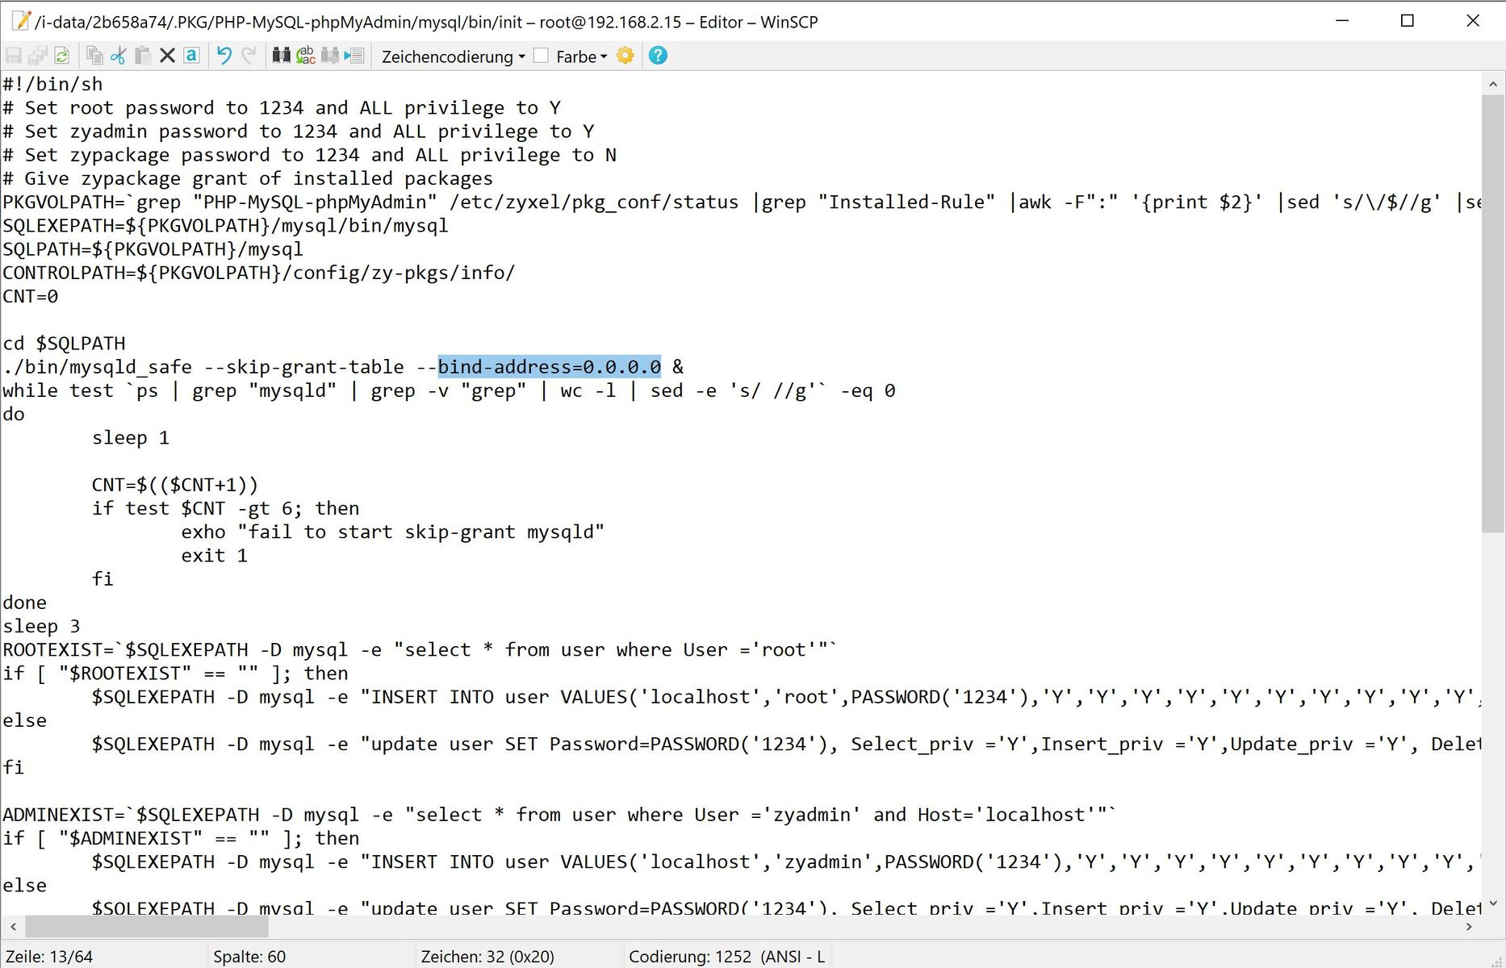The width and height of the screenshot is (1506, 968).
Task: Close the WinSCP editor window
Action: coord(1473,21)
